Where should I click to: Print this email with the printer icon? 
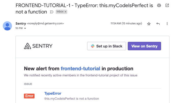(159, 5)
